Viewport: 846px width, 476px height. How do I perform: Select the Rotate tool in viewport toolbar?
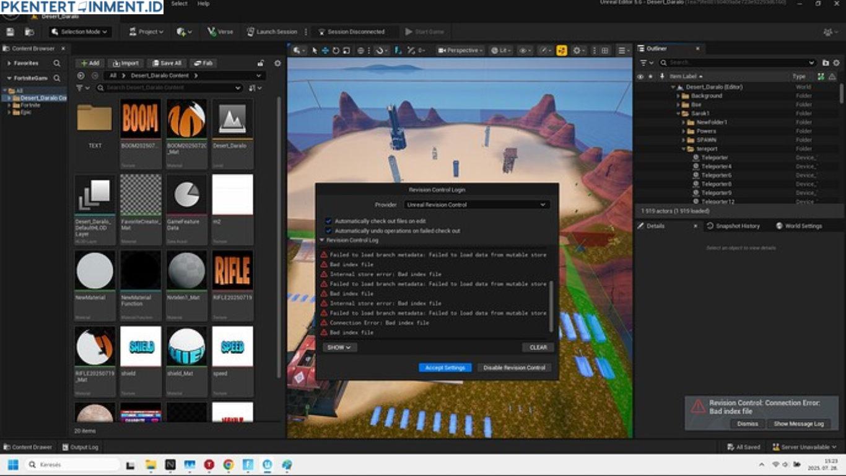coord(336,50)
